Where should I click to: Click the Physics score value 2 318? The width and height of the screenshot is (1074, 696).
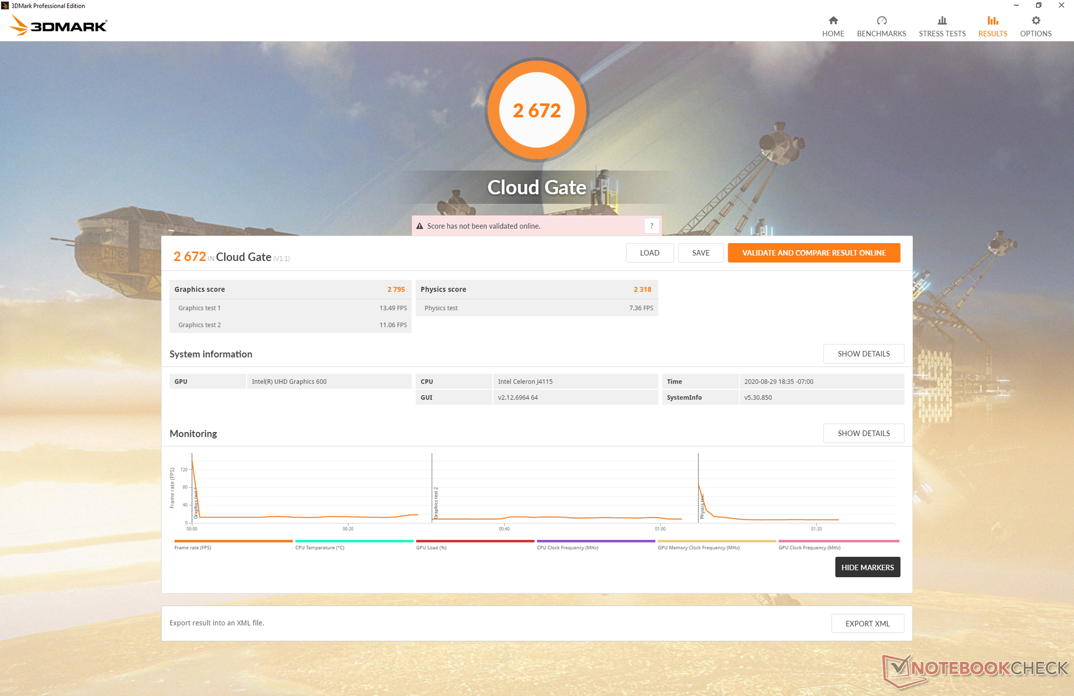click(x=642, y=289)
